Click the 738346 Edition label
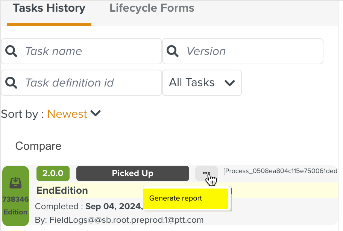The image size is (343, 231). coord(15,205)
